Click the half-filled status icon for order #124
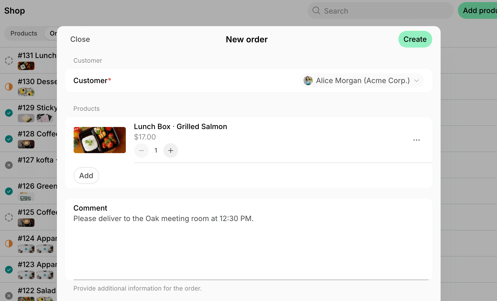This screenshot has height=301, width=497. click(x=9, y=244)
